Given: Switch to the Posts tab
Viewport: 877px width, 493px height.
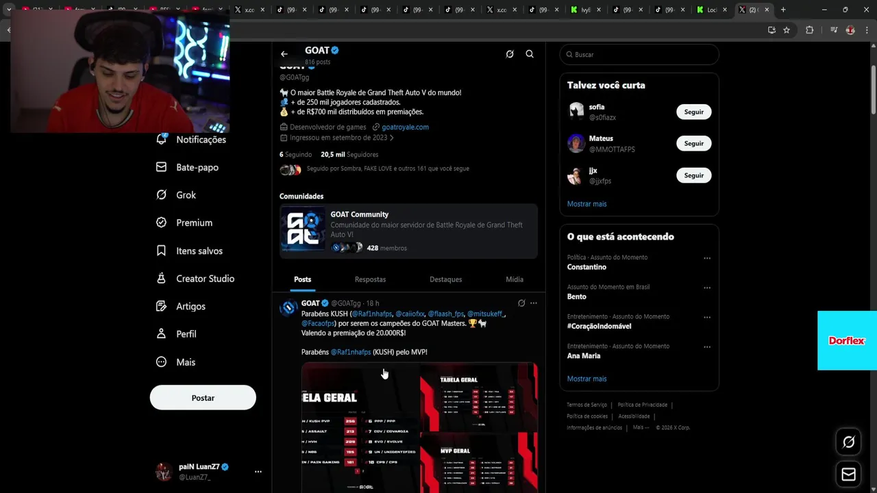Looking at the screenshot, I should (x=302, y=279).
